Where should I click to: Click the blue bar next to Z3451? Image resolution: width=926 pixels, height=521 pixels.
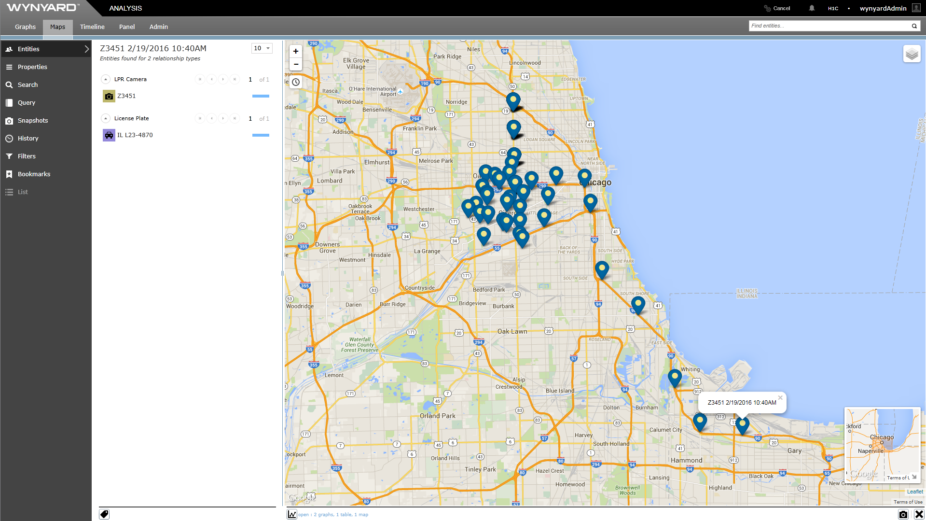pos(261,96)
